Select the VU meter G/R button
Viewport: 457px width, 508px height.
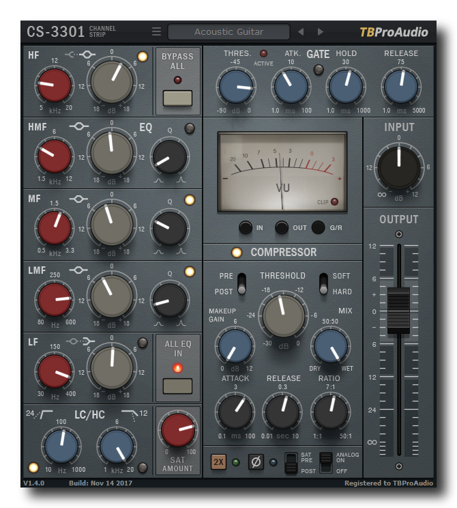click(318, 227)
